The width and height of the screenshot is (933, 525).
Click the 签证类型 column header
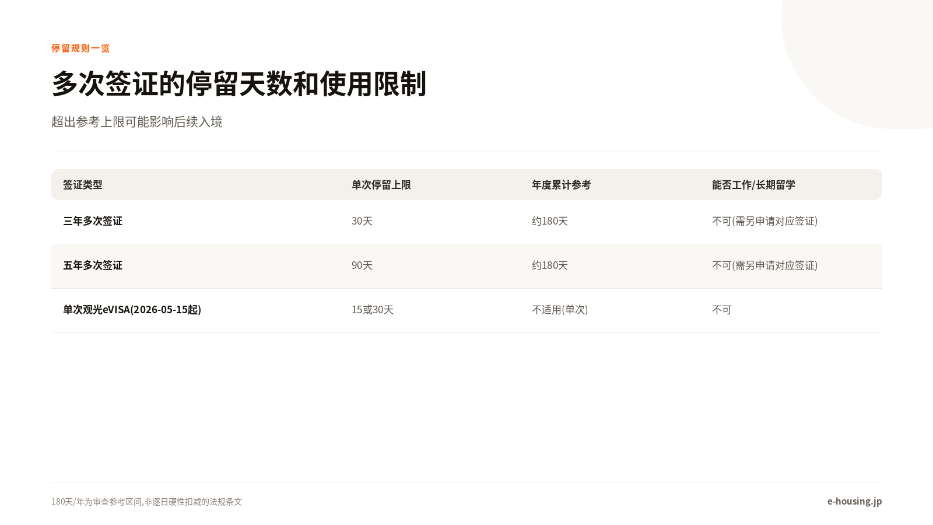83,184
